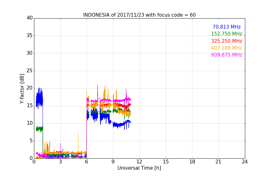Click the y-axis tick label 5

pos(31,141)
